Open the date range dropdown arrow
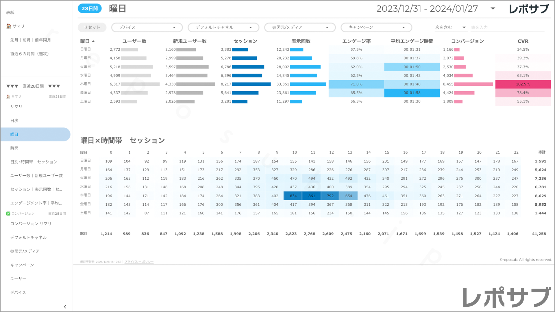This screenshot has width=555, height=312. (493, 8)
